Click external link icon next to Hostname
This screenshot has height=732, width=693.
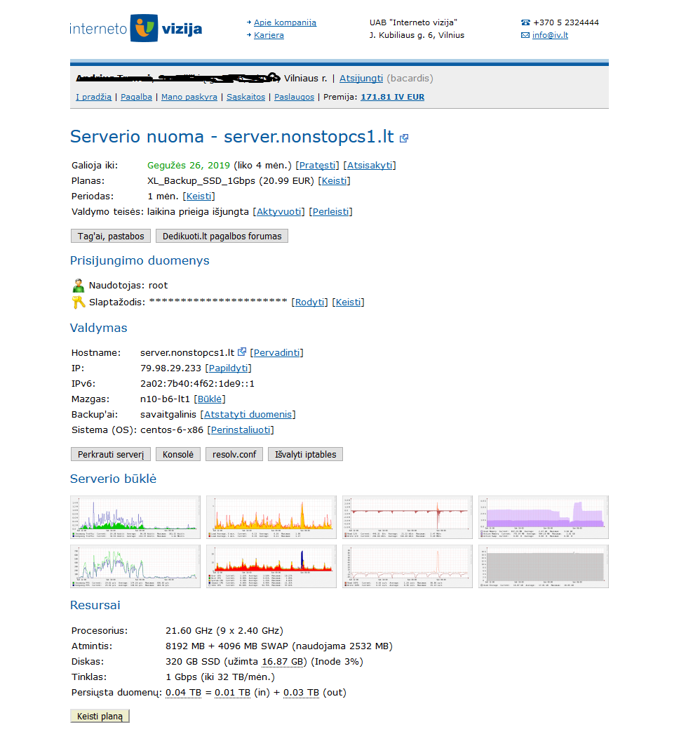tap(242, 352)
